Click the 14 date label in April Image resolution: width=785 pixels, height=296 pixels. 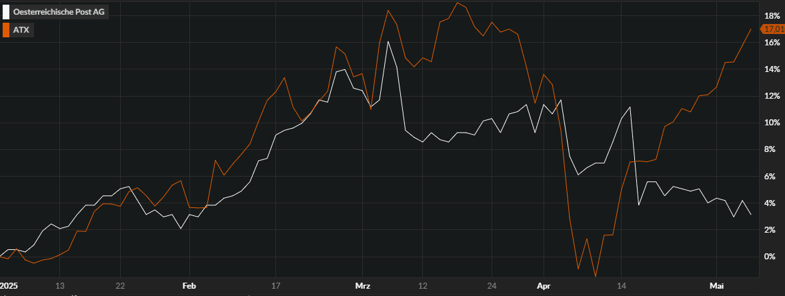622,286
